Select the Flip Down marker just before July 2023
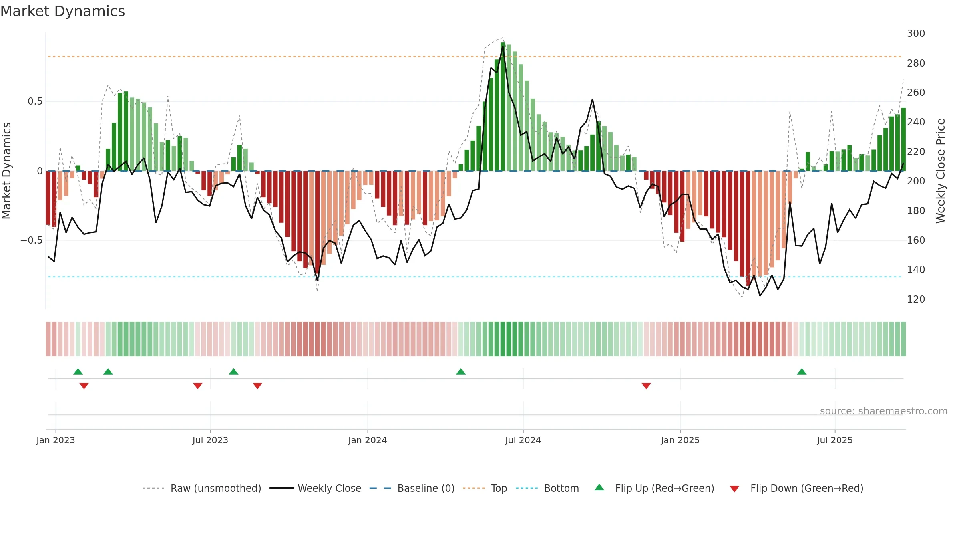 198,386
